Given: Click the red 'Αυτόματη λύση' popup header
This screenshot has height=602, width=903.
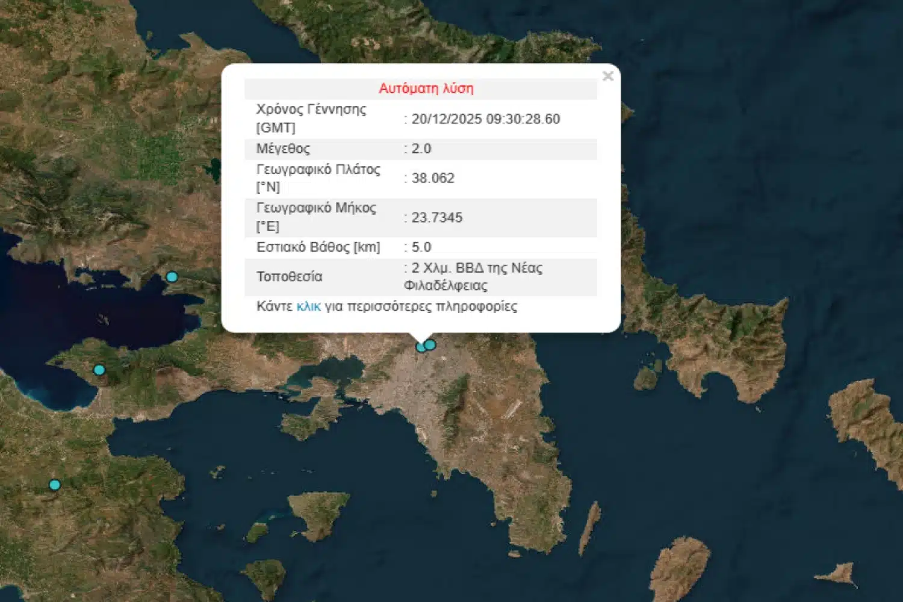Looking at the screenshot, I should coord(426,88).
